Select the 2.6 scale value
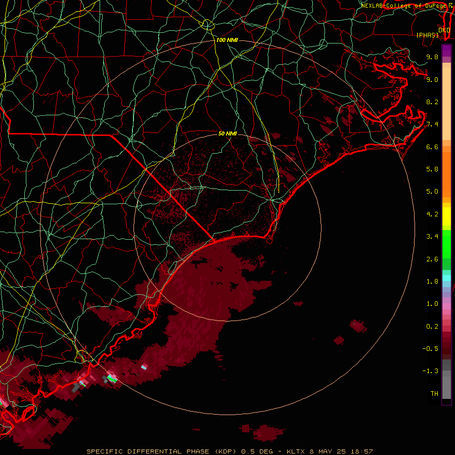The image size is (455, 455). pyautogui.click(x=432, y=259)
